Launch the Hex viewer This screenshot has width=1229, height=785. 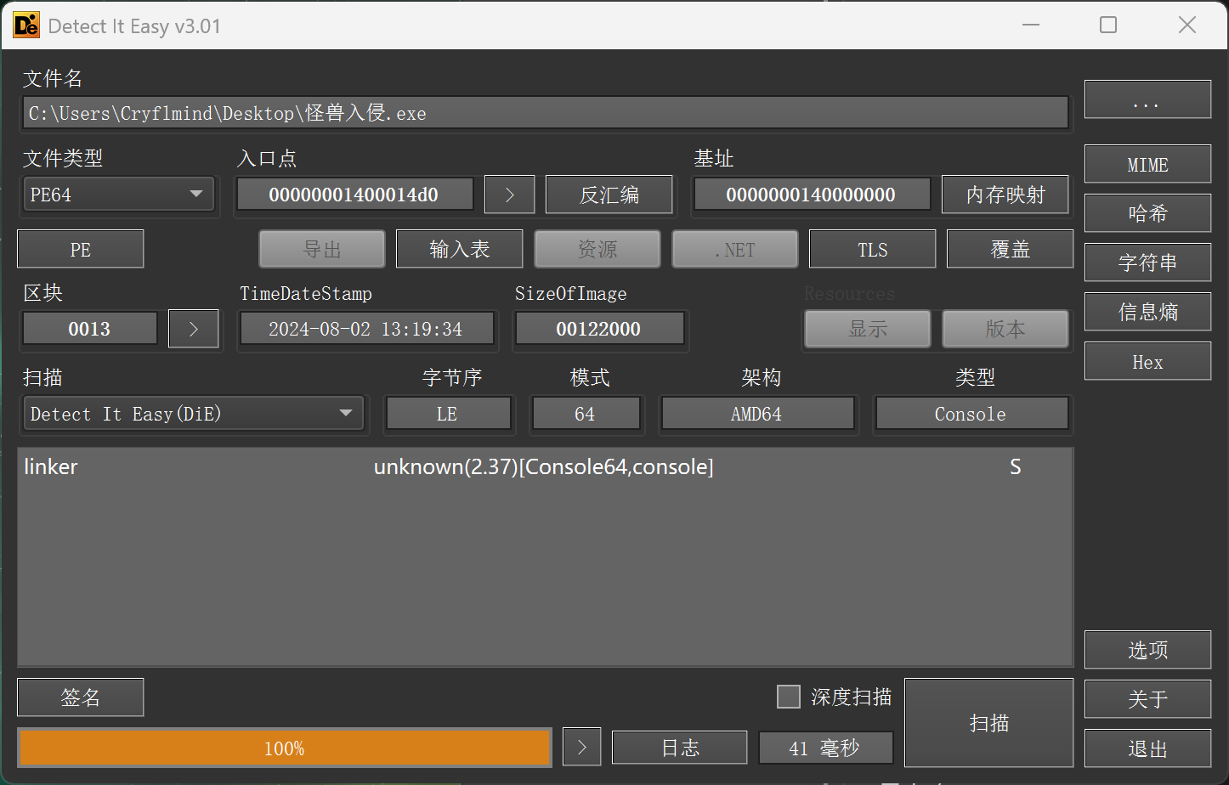(x=1147, y=362)
